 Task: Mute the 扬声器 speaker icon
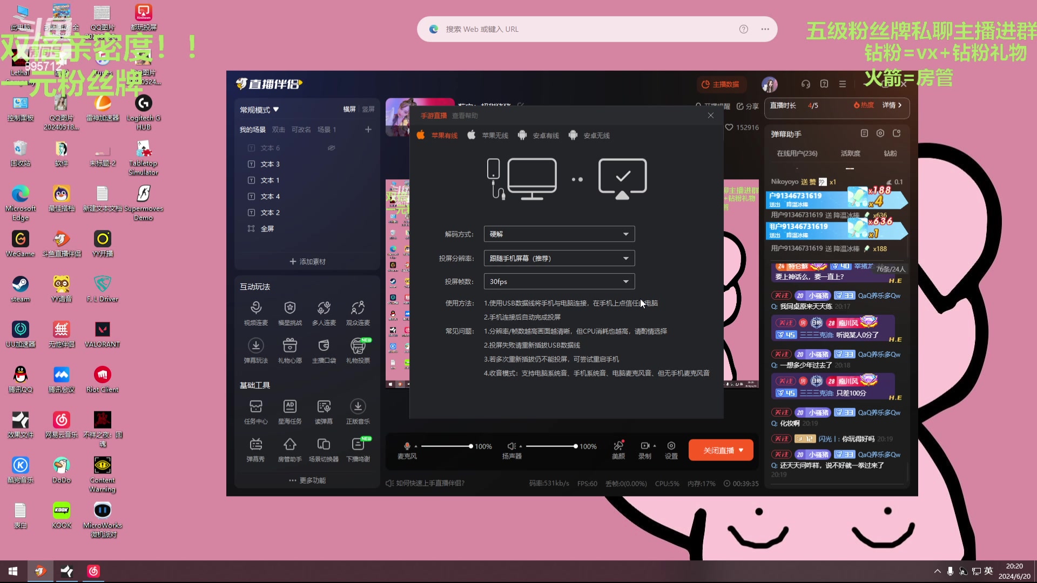[511, 446]
